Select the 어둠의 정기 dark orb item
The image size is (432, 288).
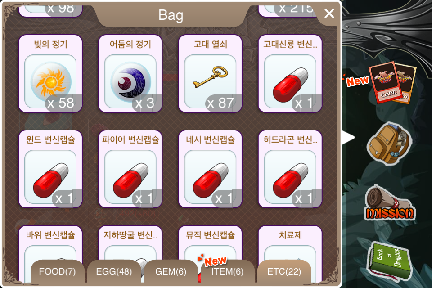click(130, 74)
